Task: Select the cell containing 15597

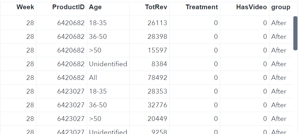Action: tap(157, 50)
